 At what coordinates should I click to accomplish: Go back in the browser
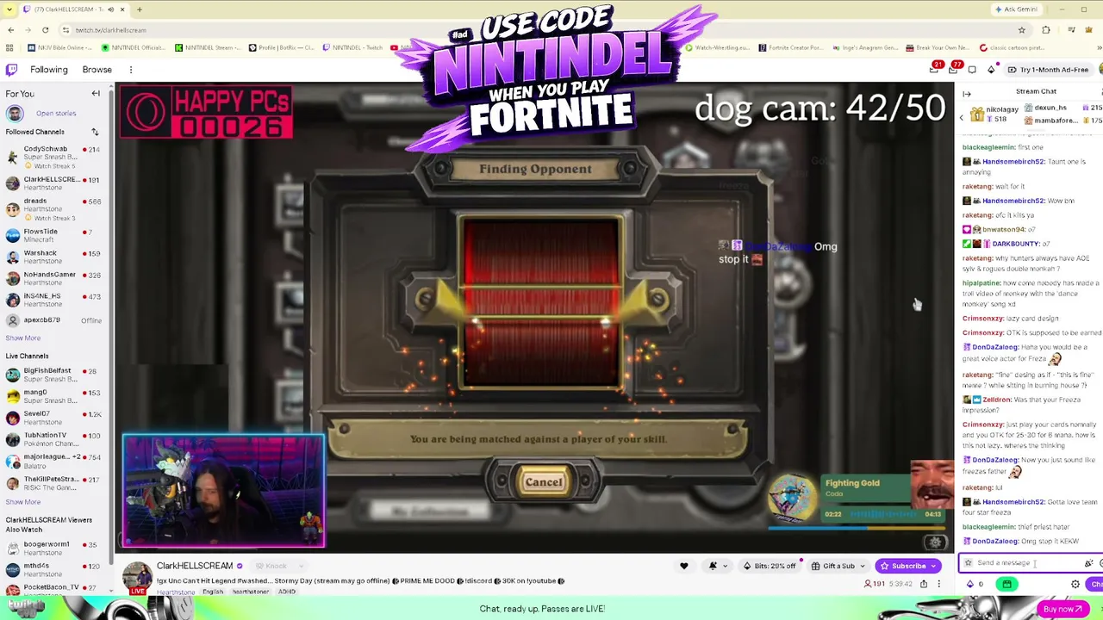10,30
